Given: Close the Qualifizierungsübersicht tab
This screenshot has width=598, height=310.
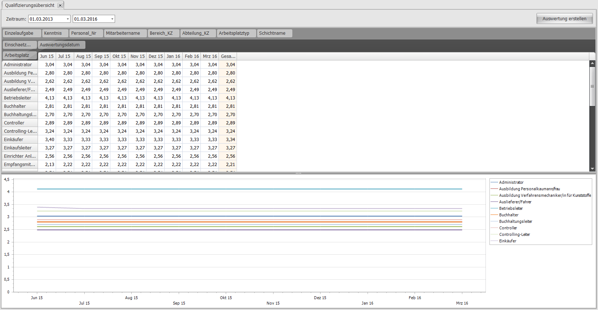Looking at the screenshot, I should tap(60, 5).
